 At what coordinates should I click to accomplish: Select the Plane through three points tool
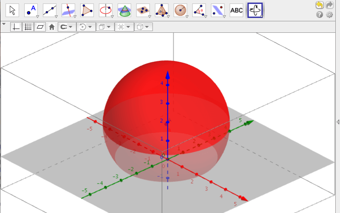click(x=143, y=10)
